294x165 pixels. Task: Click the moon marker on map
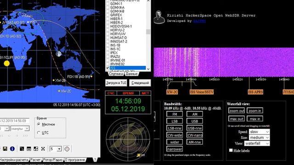tap(59, 54)
